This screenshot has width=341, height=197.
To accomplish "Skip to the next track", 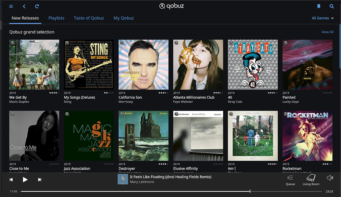I will tap(40, 180).
